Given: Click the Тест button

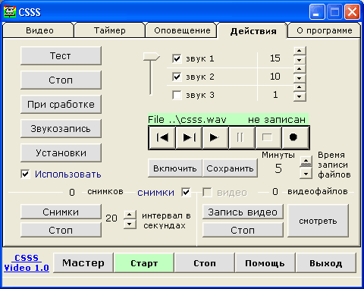Looking at the screenshot, I should tap(61, 55).
